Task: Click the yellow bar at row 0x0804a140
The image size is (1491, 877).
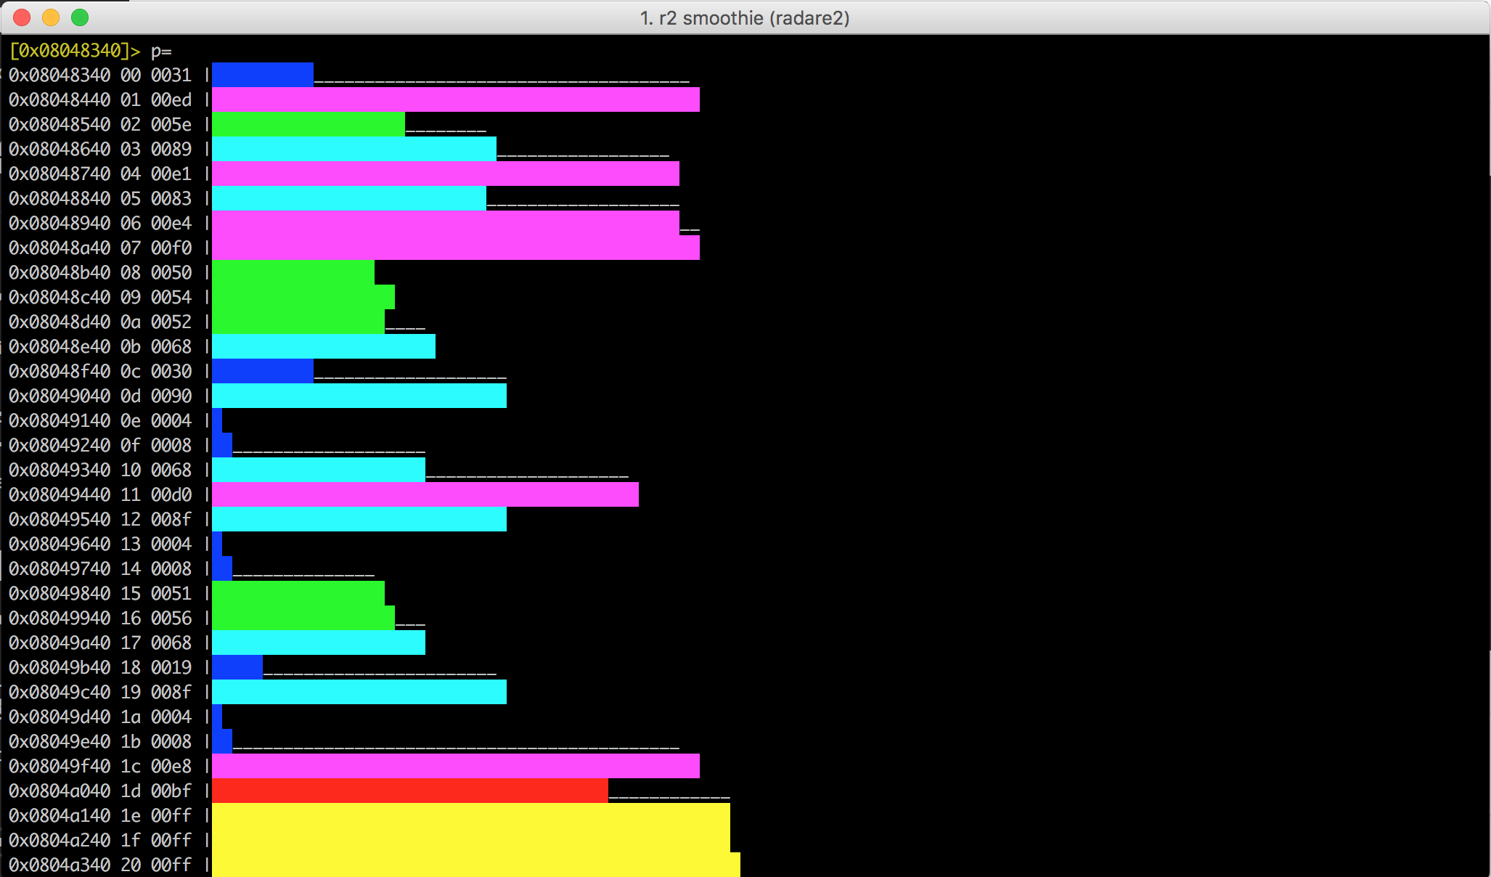Action: 470,815
